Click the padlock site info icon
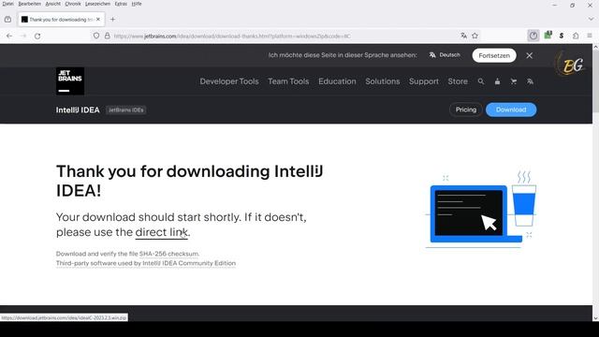The height and width of the screenshot is (337, 599). (x=108, y=36)
